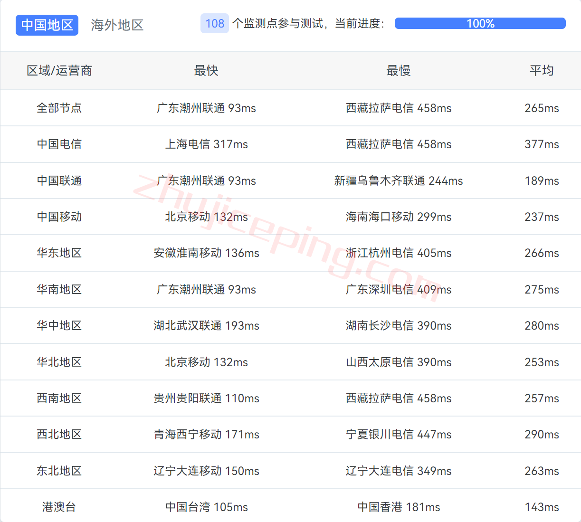Click 广东潮州联通 93ms in 华南地区 row
This screenshot has height=522, width=581.
click(x=206, y=289)
